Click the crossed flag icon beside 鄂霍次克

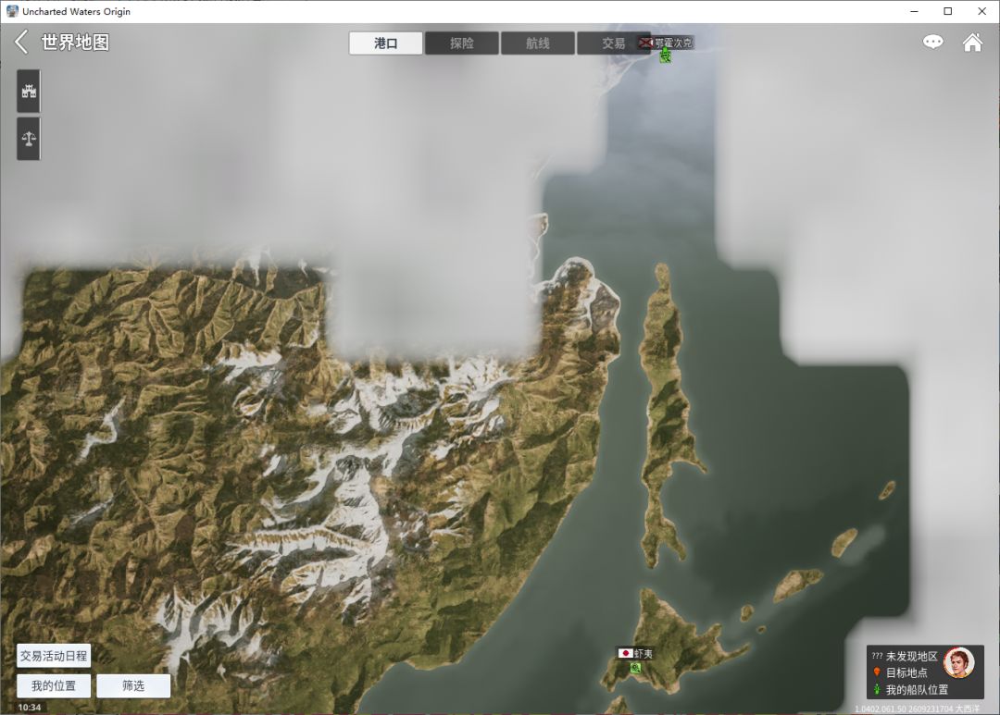point(646,43)
